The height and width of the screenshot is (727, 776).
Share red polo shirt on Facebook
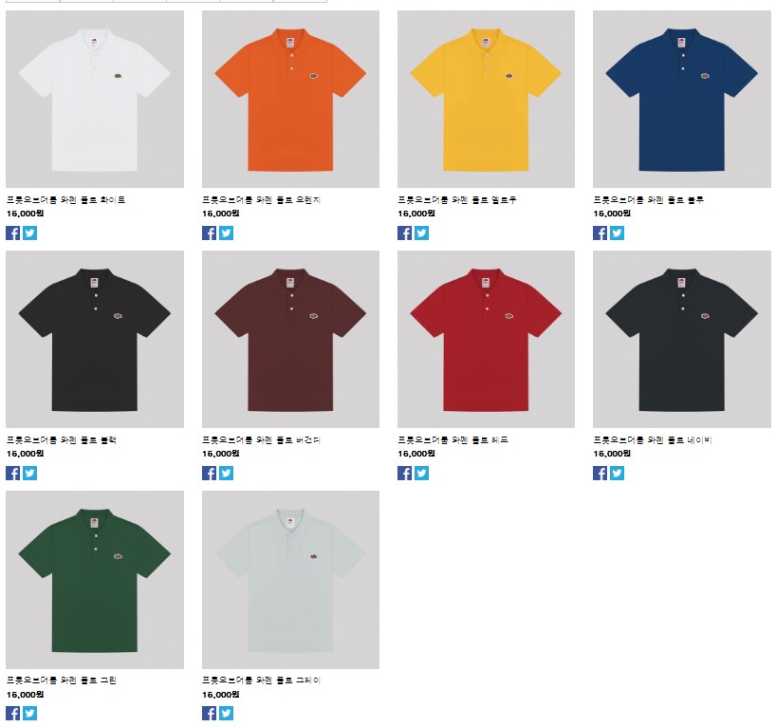(x=404, y=473)
